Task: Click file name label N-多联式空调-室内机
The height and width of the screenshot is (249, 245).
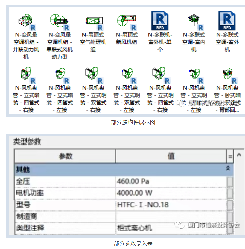Action: tap(194, 42)
